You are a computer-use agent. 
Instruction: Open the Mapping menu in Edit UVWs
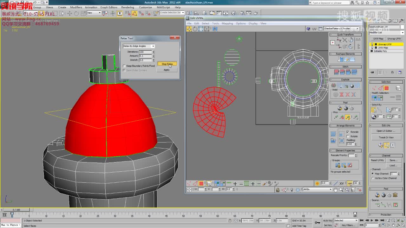[x=227, y=23]
